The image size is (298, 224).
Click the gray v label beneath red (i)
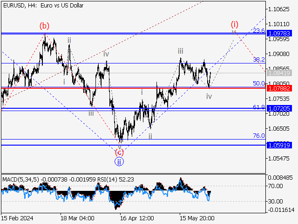234,32
